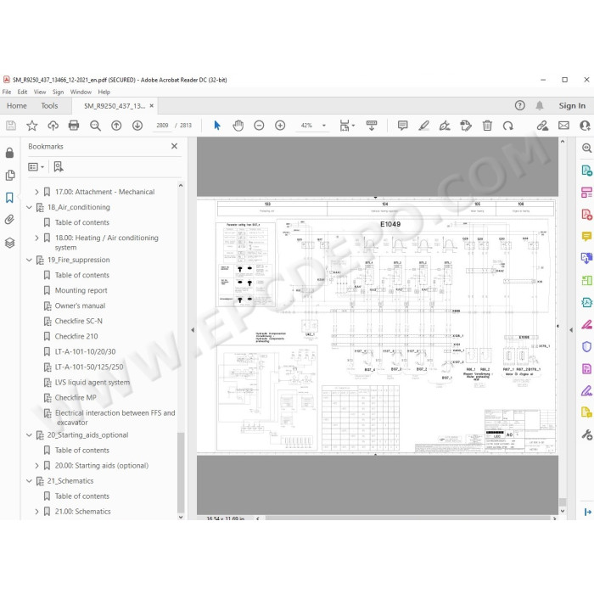
Task: Share link to file icon
Action: pos(542,126)
